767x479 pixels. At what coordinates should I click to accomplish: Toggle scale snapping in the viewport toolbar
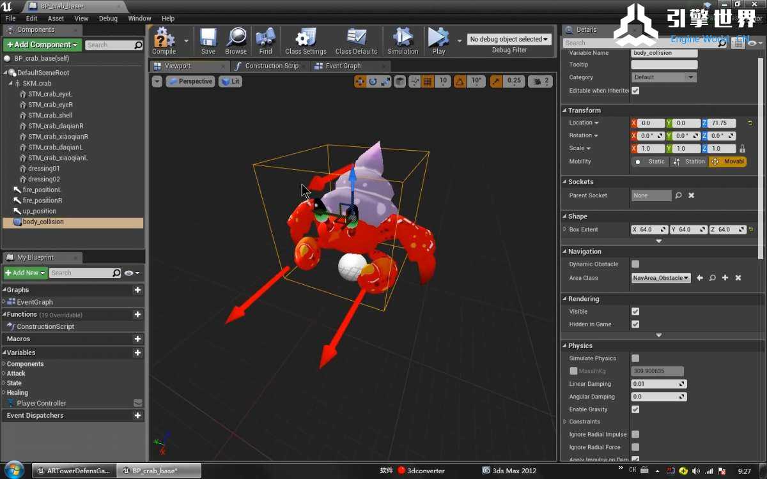coord(496,81)
